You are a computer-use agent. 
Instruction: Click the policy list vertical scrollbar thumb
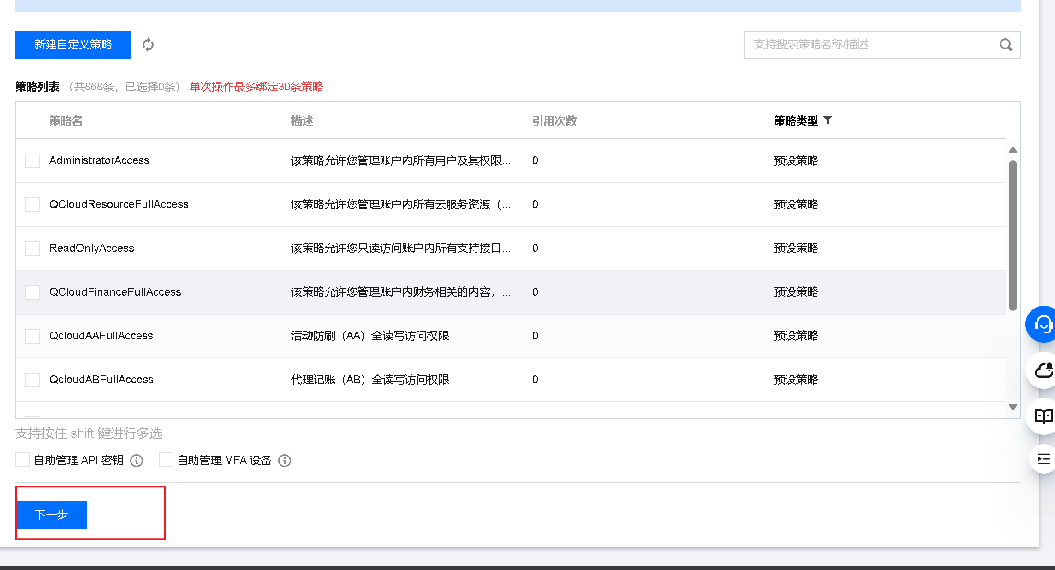[x=1013, y=235]
